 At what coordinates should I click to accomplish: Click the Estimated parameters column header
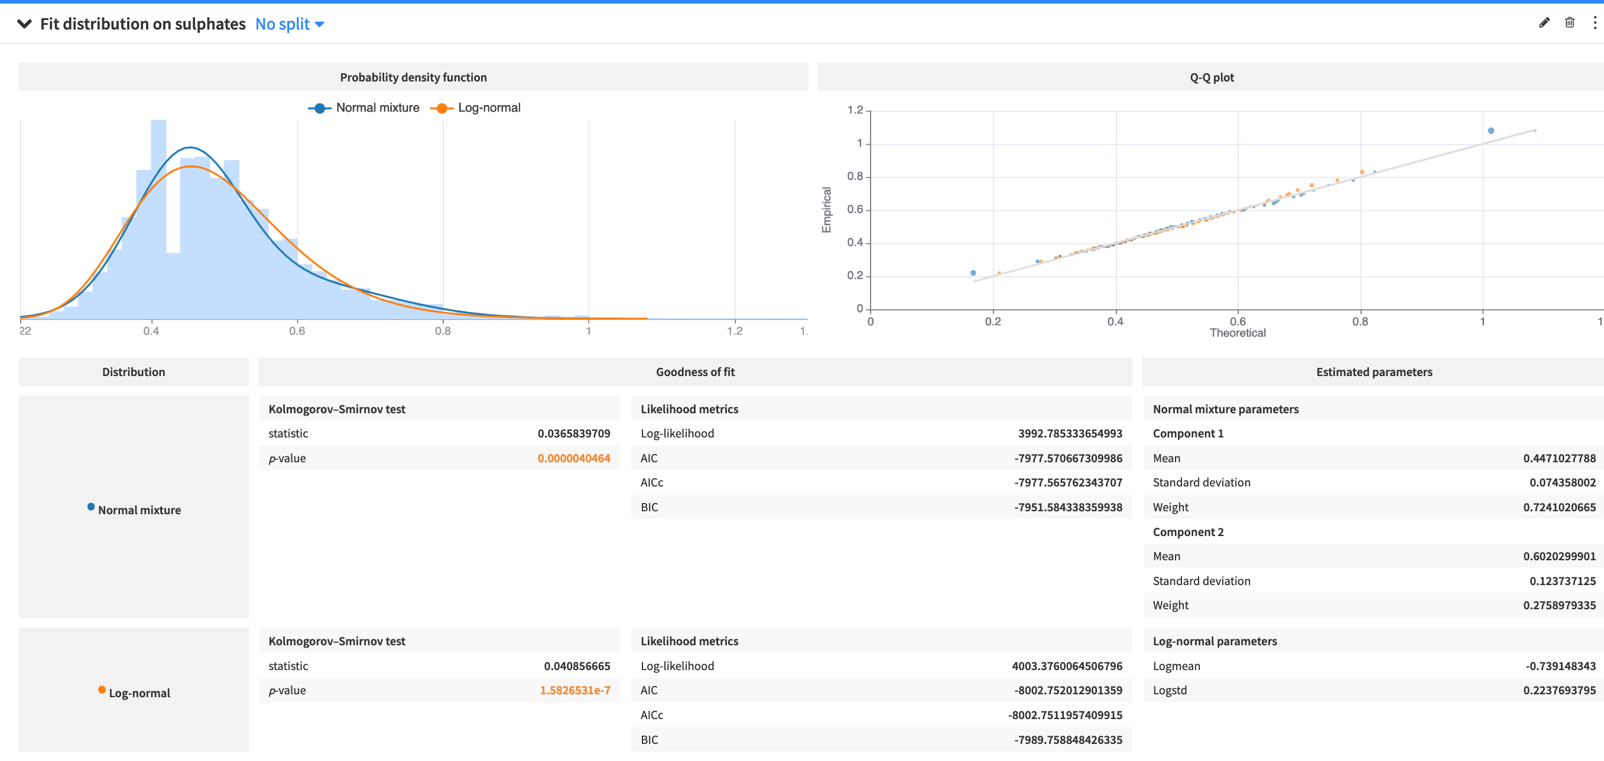1374,371
